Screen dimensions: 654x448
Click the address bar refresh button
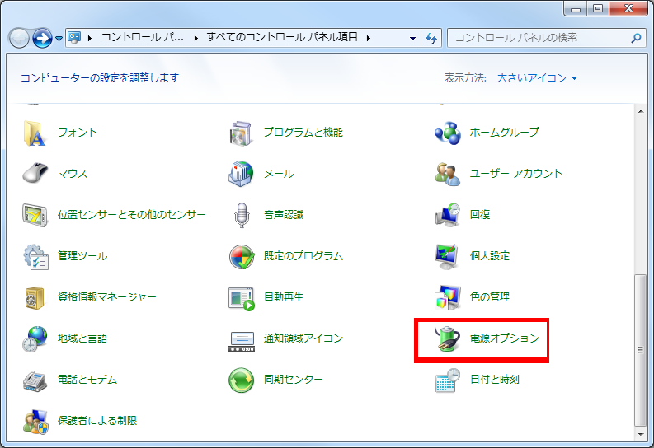click(x=431, y=38)
